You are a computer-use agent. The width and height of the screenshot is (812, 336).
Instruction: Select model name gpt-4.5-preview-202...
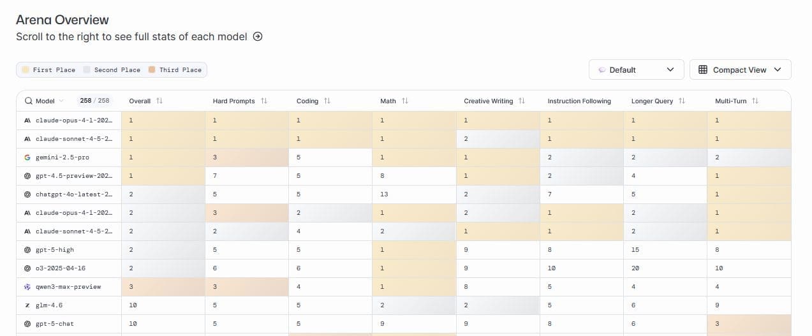[74, 175]
